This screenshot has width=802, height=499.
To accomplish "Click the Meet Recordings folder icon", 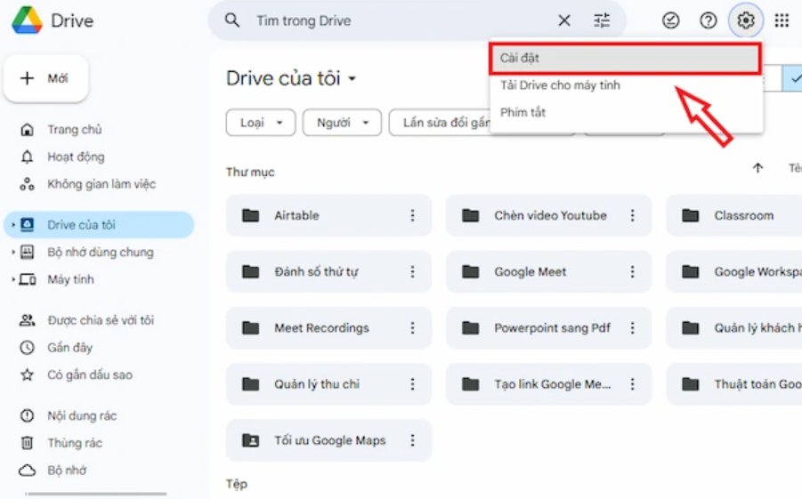I will point(251,327).
